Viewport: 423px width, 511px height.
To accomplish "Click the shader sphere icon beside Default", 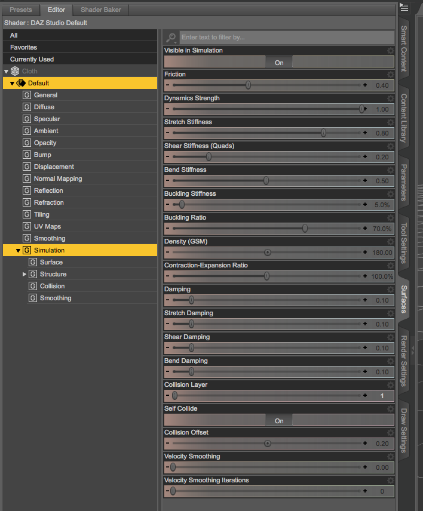I will point(21,83).
